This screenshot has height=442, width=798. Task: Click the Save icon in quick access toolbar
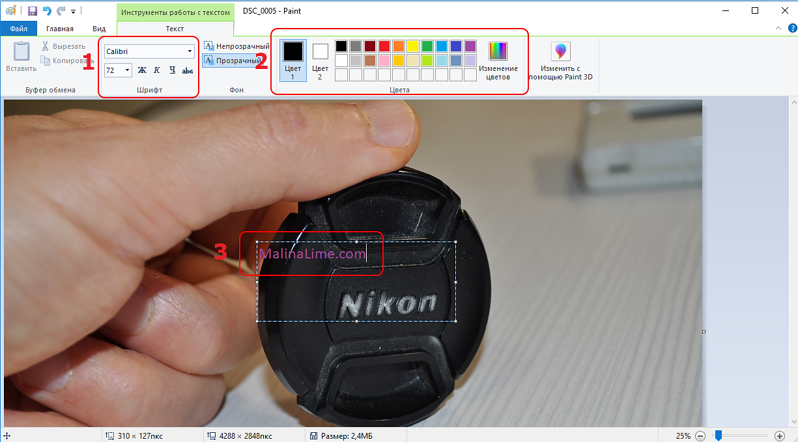[32, 11]
